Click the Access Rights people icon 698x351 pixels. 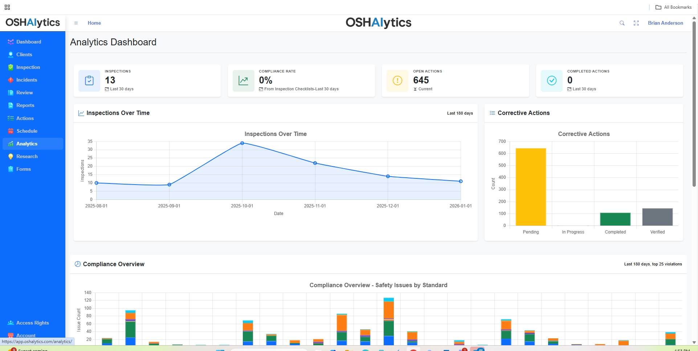tap(11, 323)
